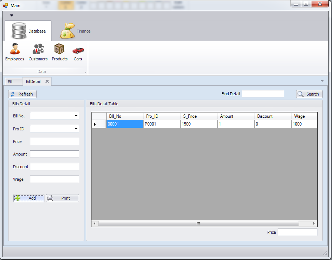This screenshot has height=260, width=332.
Task: Focus the Discount input field
Action: point(55,167)
